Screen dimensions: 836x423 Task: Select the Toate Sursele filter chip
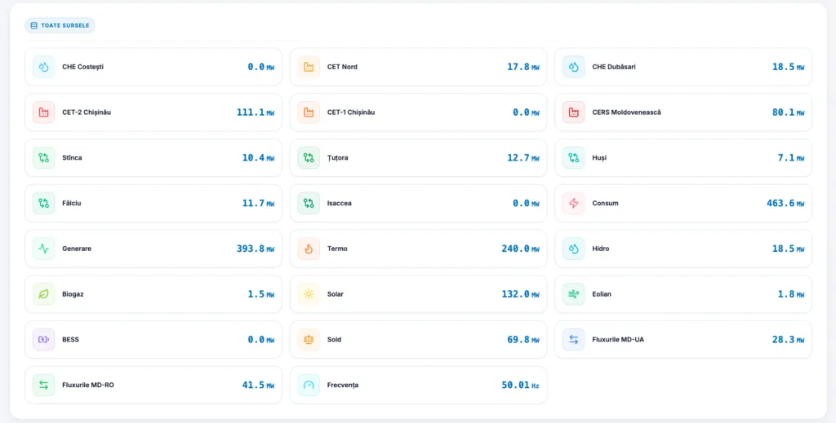60,25
